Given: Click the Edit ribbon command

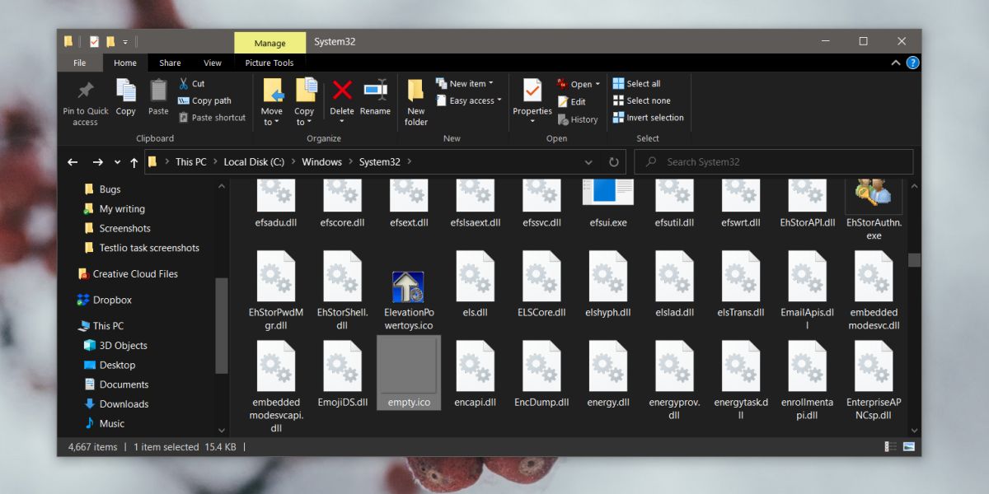Looking at the screenshot, I should click(x=571, y=101).
